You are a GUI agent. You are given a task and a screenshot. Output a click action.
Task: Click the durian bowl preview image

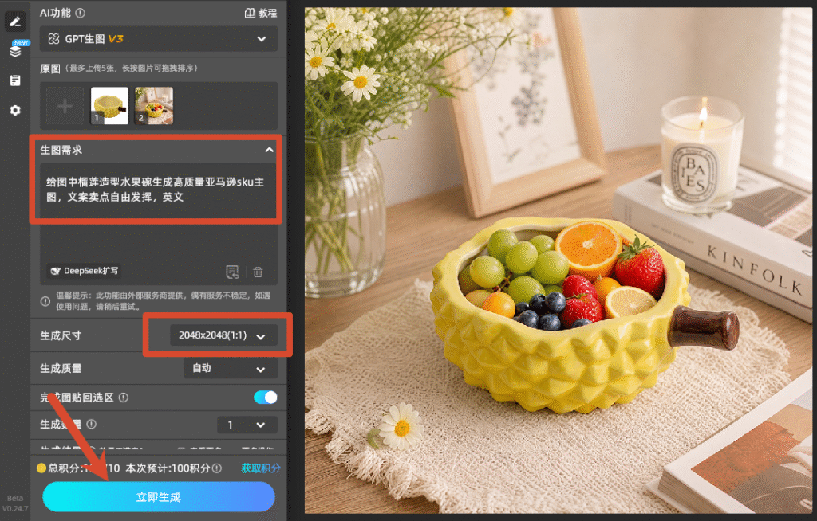(558, 260)
